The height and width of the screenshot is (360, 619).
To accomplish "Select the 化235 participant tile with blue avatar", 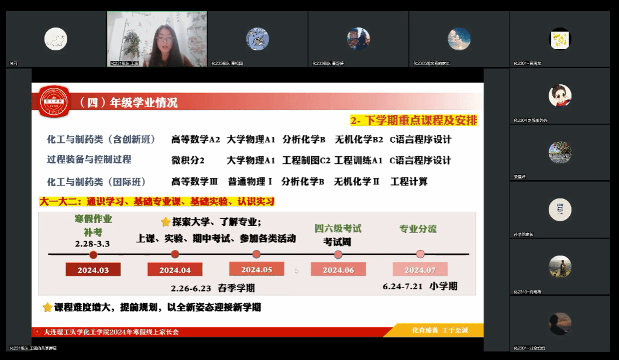I will [257, 39].
